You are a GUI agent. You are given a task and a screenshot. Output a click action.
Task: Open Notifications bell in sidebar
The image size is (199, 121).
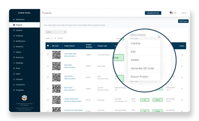pyautogui.click(x=14, y=41)
